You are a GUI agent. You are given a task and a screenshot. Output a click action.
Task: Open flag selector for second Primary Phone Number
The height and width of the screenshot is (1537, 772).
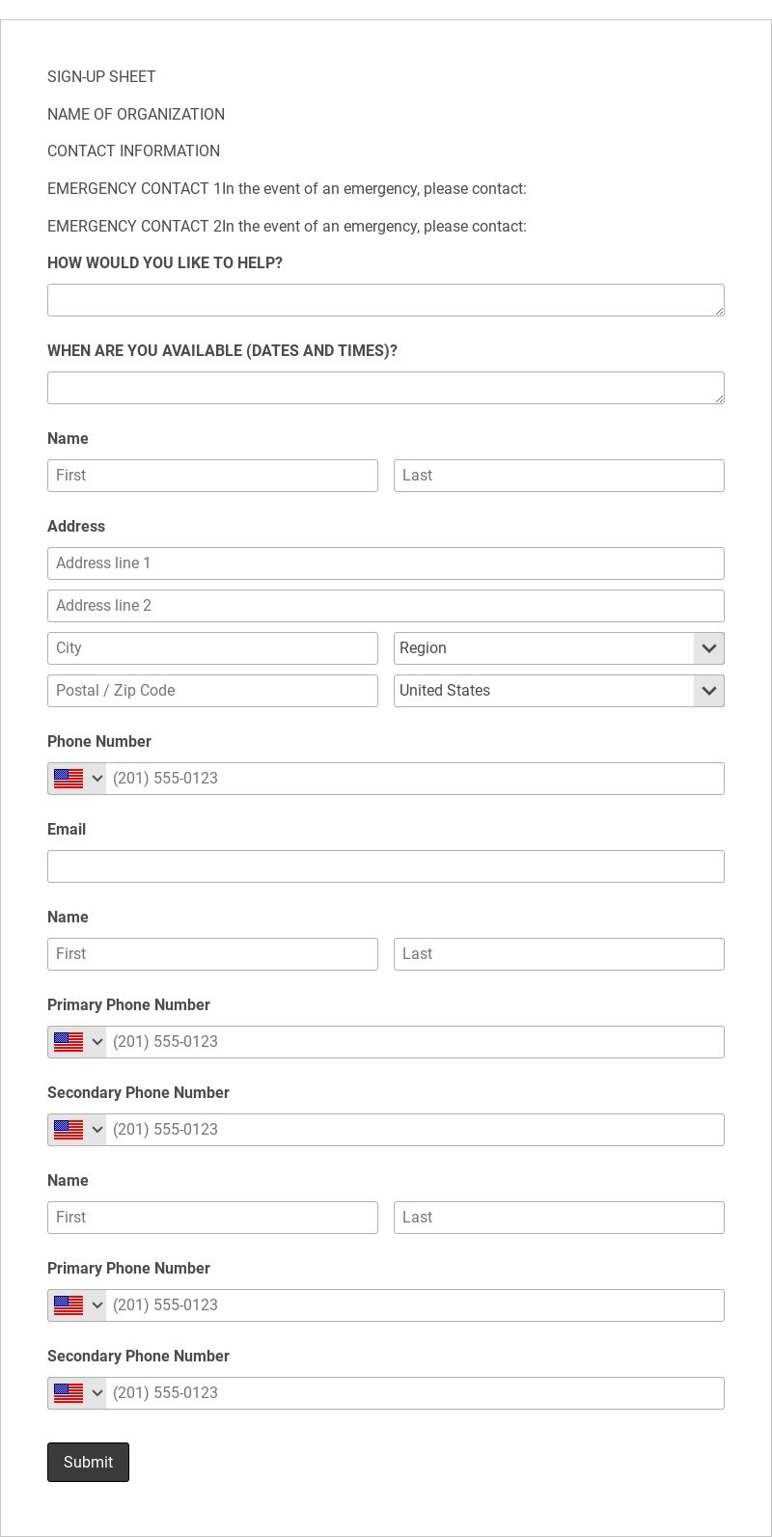click(77, 1305)
